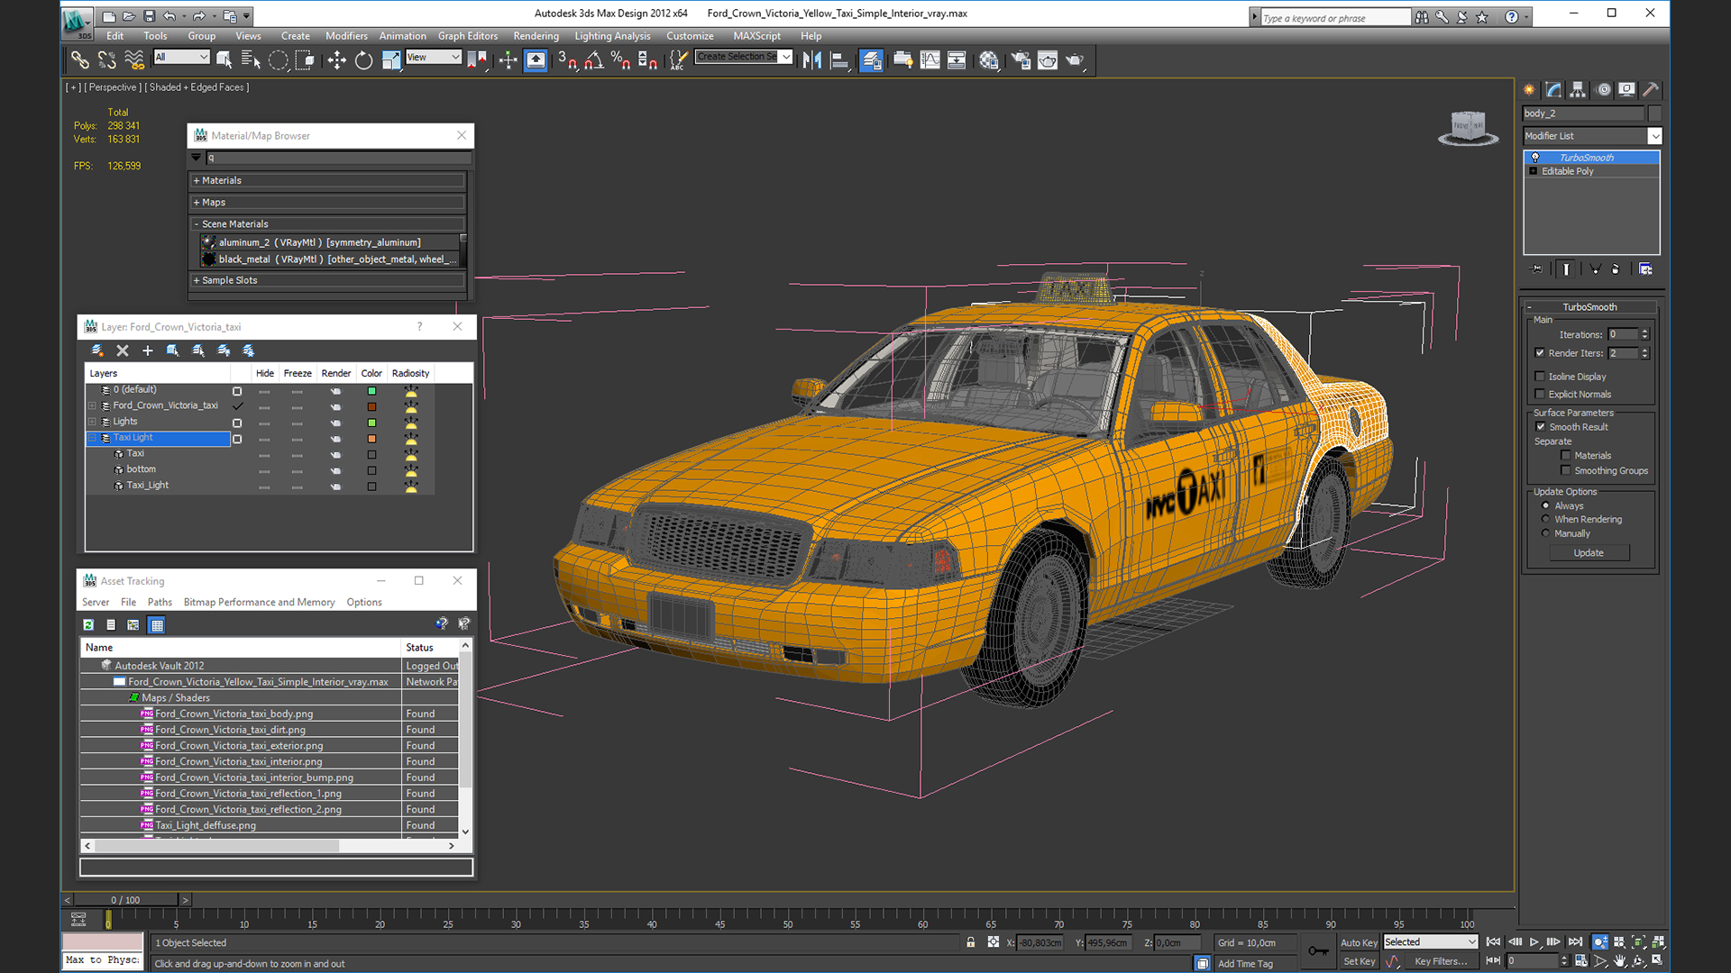Enable the Isoline Display checkbox

(1540, 377)
